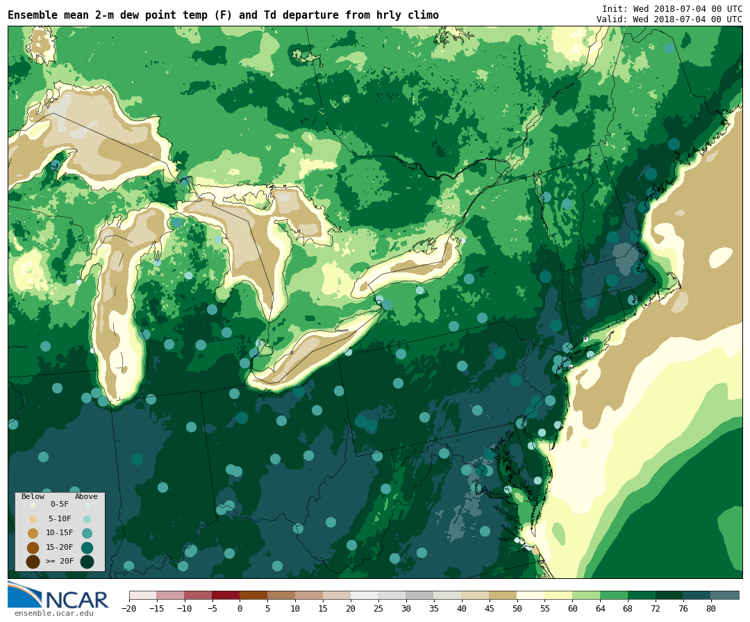Pick the -20 to -15 pale pink colorbar swatch
This screenshot has width=750, height=622.
(x=143, y=595)
